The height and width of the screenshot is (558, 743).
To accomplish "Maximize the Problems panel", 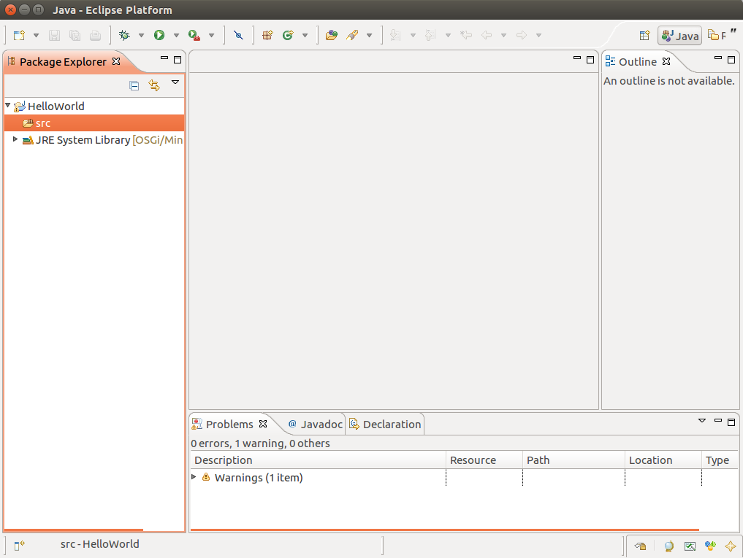I will (731, 422).
